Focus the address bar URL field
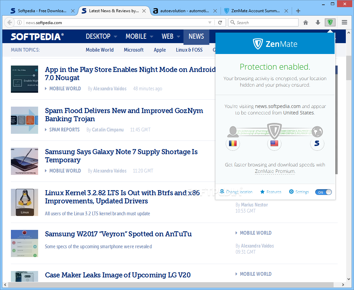The height and width of the screenshot is (290, 354). [x=115, y=22]
